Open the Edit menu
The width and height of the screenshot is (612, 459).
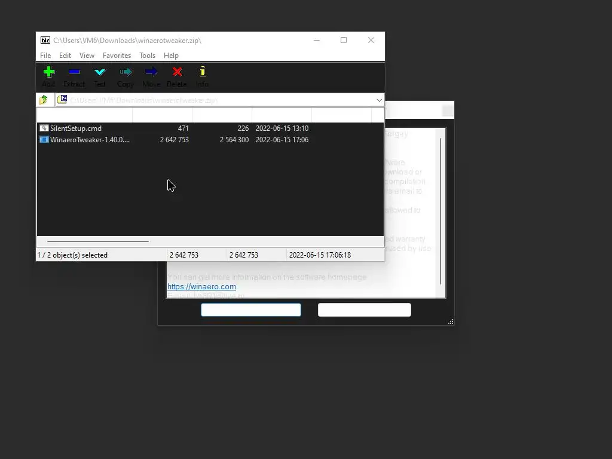point(65,56)
